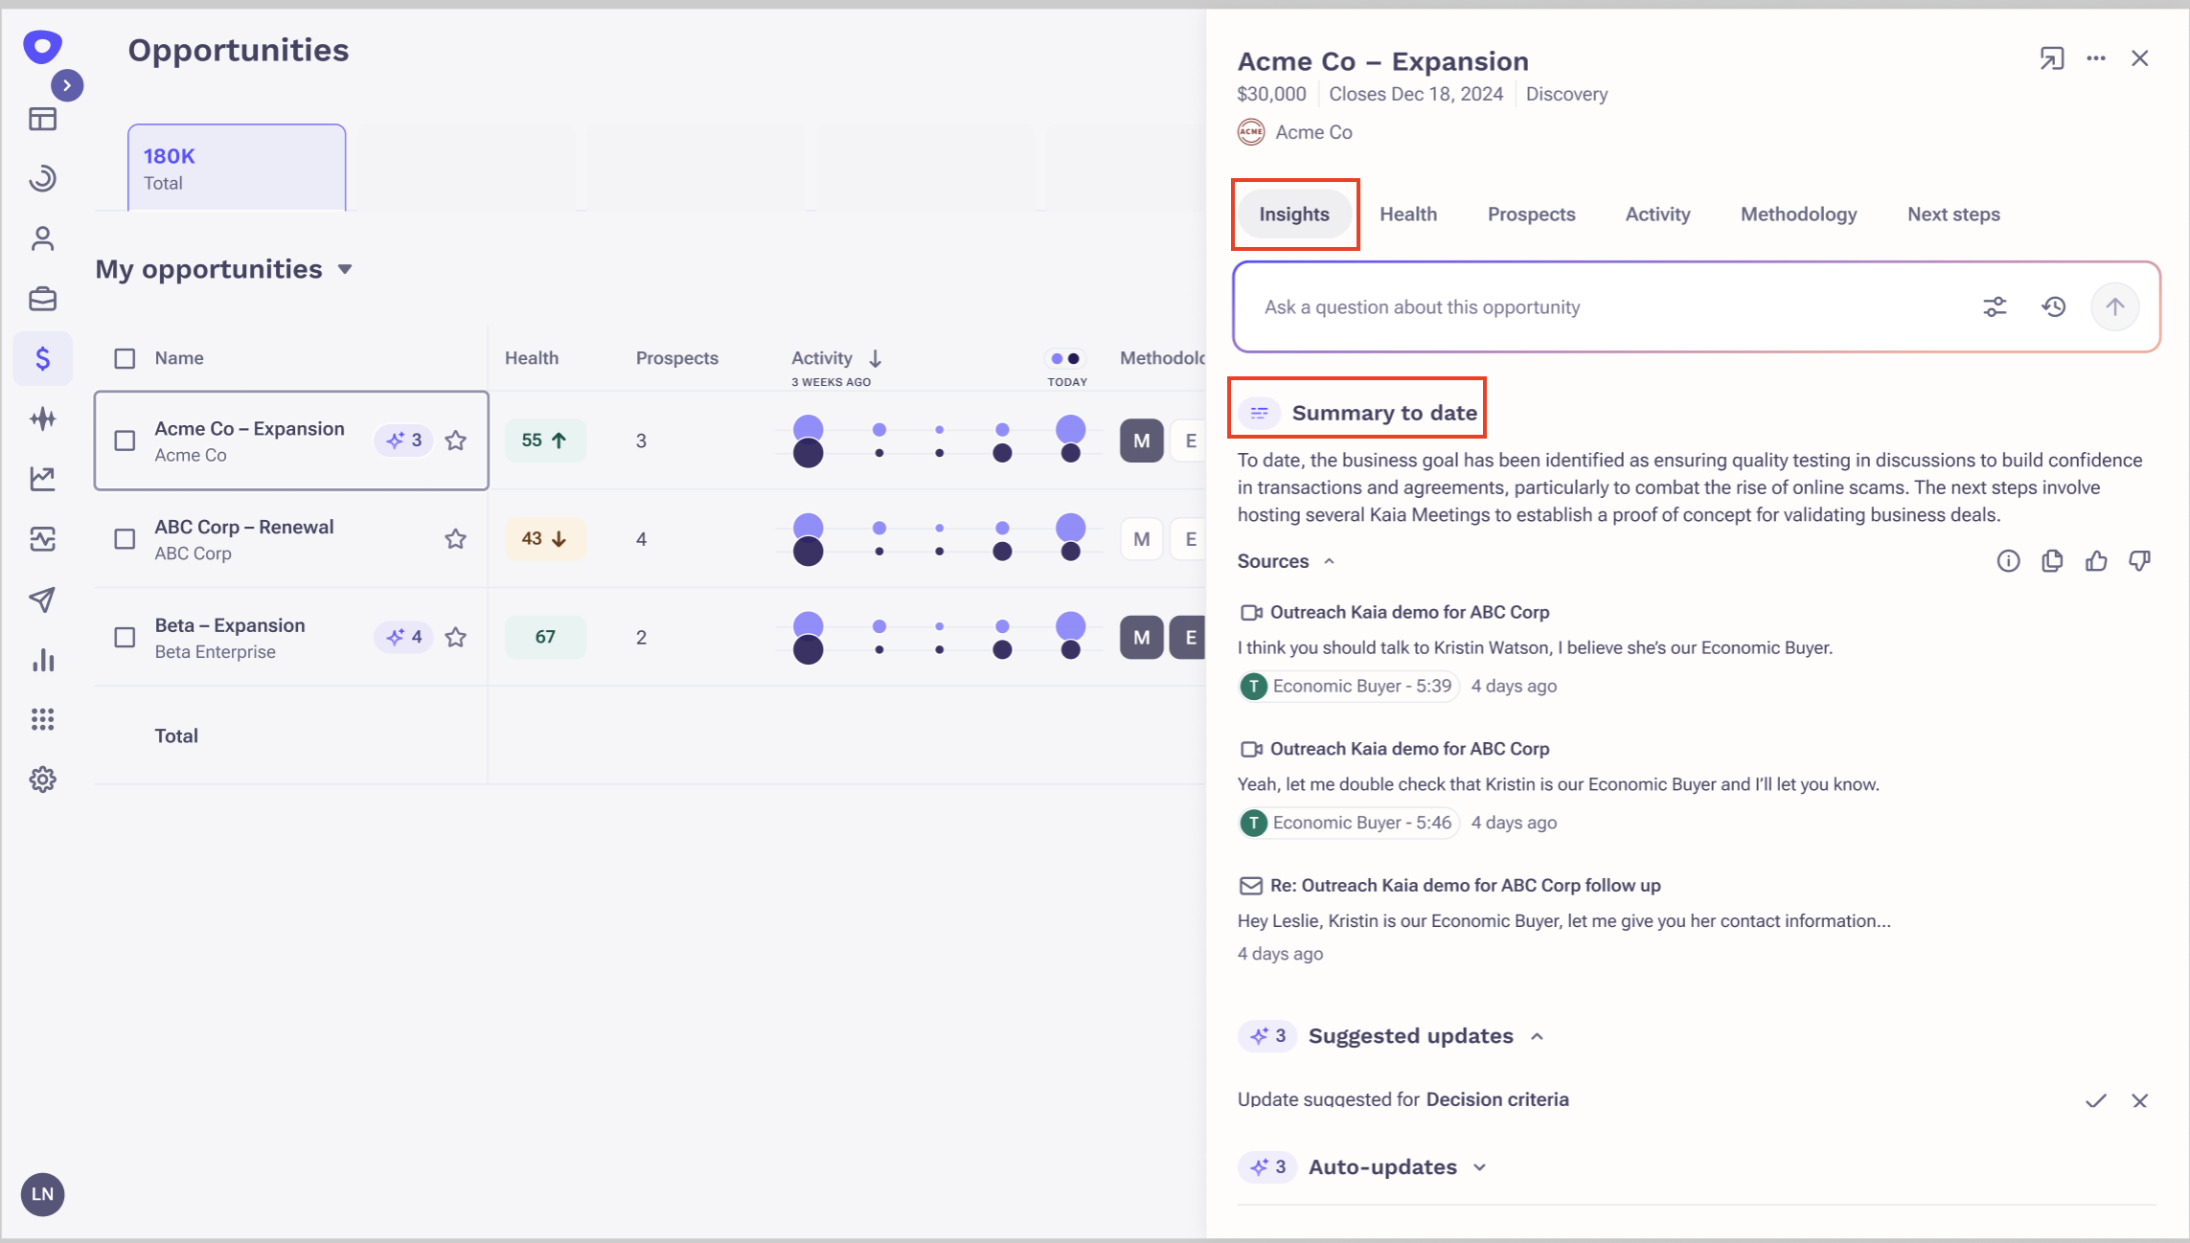Open the Acme Co account link
This screenshot has height=1243, width=2190.
pos(1312,132)
